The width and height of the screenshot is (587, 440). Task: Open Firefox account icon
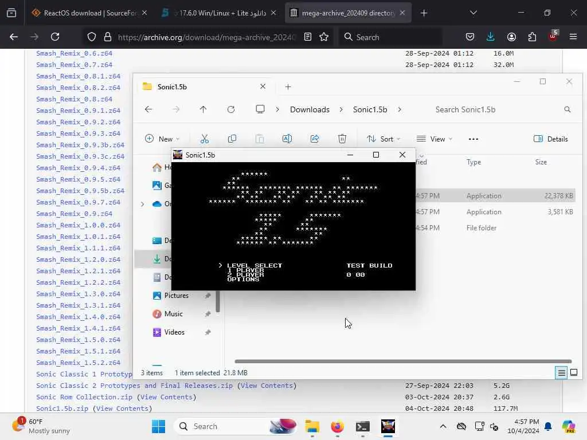511,37
